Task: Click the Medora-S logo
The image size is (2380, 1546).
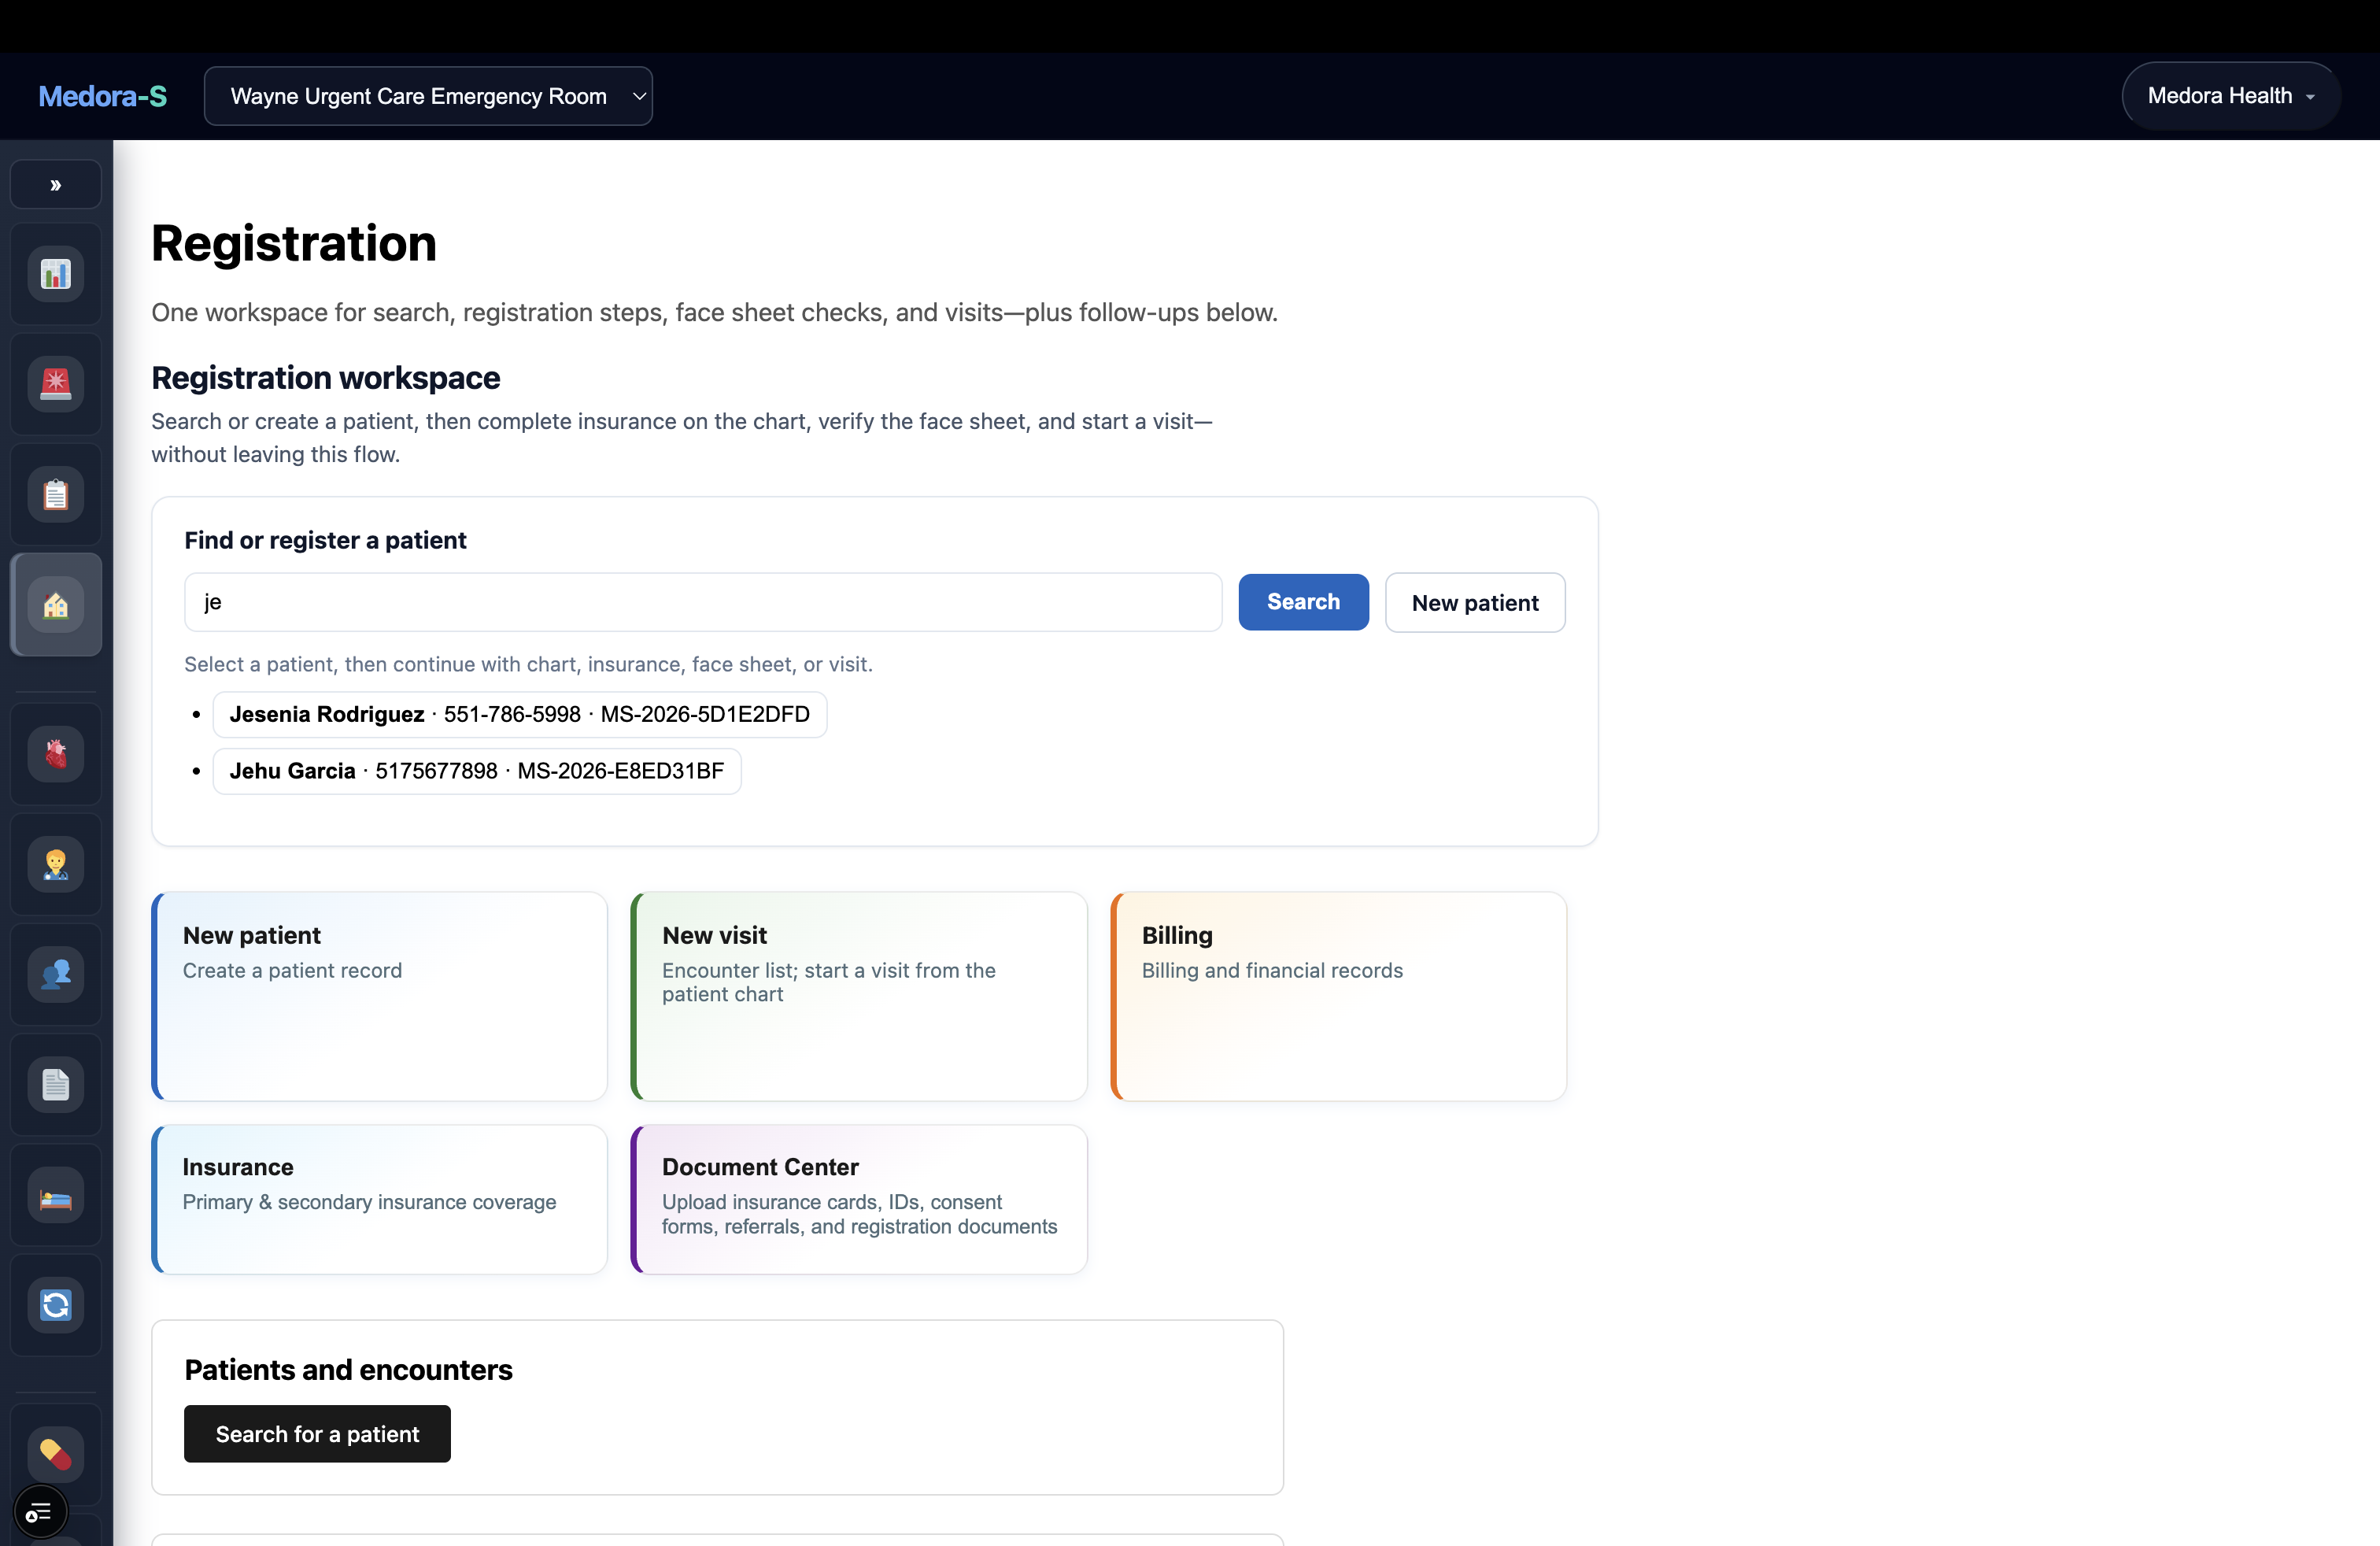Action: 102,96
